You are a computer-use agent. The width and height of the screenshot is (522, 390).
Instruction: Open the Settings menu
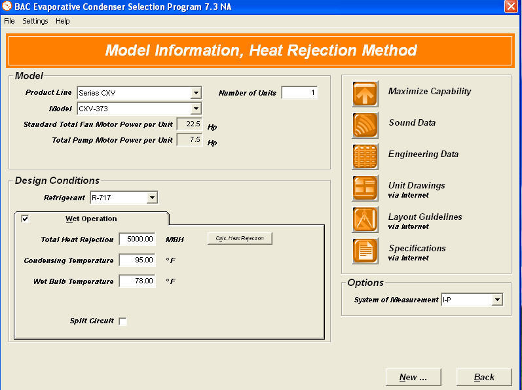pyautogui.click(x=35, y=21)
